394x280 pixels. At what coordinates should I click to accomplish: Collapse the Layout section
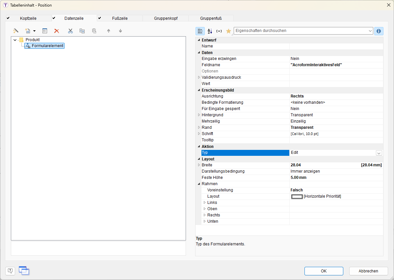(x=199, y=159)
